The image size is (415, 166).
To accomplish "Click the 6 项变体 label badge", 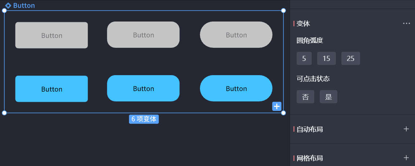I will (x=144, y=119).
